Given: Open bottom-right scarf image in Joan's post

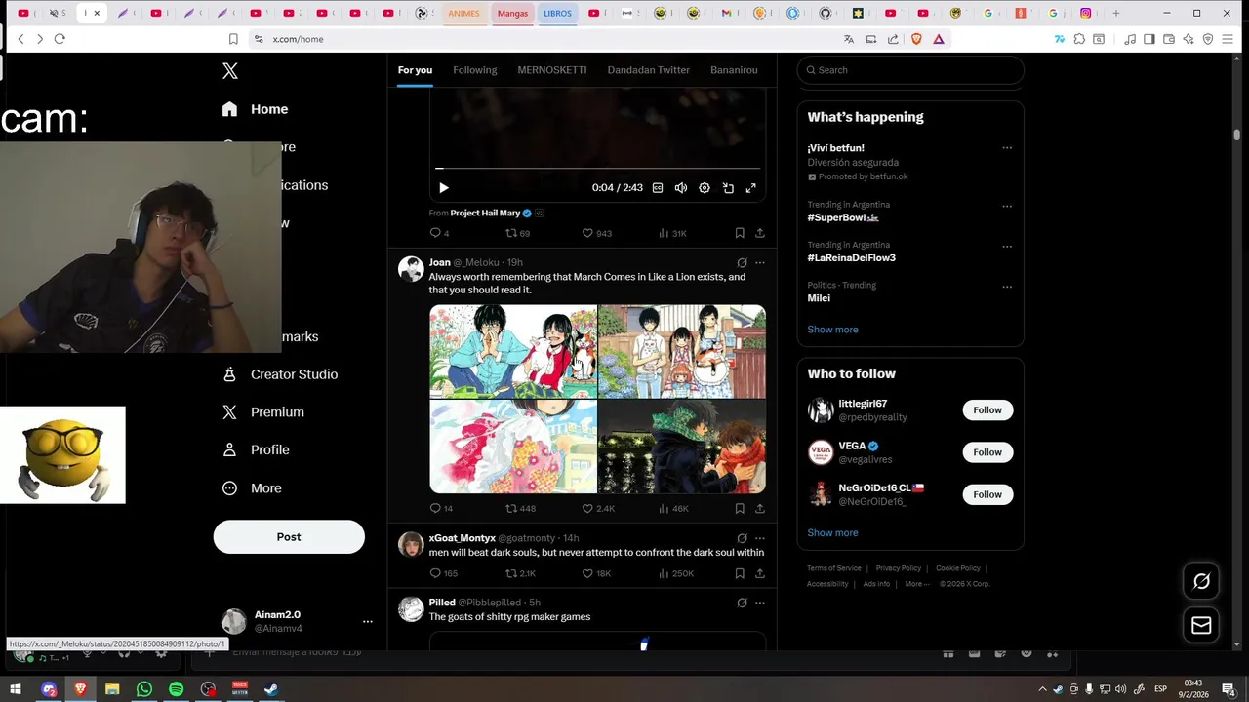Looking at the screenshot, I should pos(682,447).
